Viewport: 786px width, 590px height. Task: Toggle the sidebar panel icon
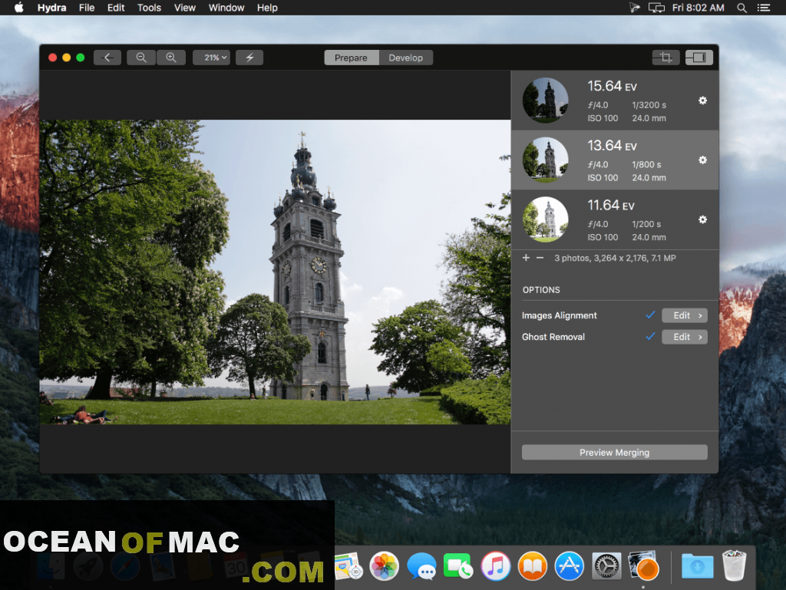698,58
